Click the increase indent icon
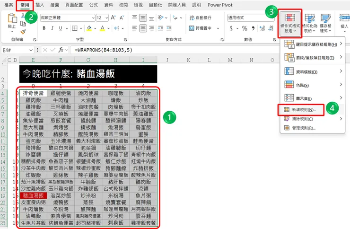 (169, 28)
